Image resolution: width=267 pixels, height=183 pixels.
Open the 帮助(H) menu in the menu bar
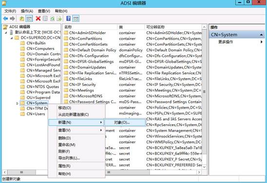[61, 11]
